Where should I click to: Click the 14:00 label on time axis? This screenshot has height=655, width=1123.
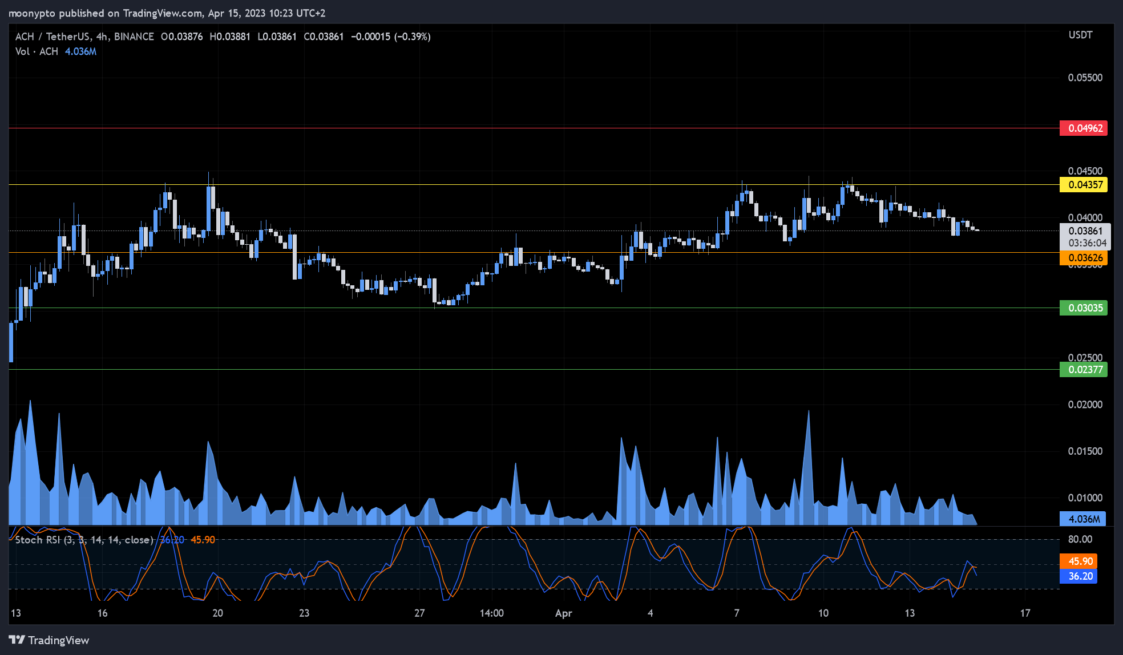491,613
